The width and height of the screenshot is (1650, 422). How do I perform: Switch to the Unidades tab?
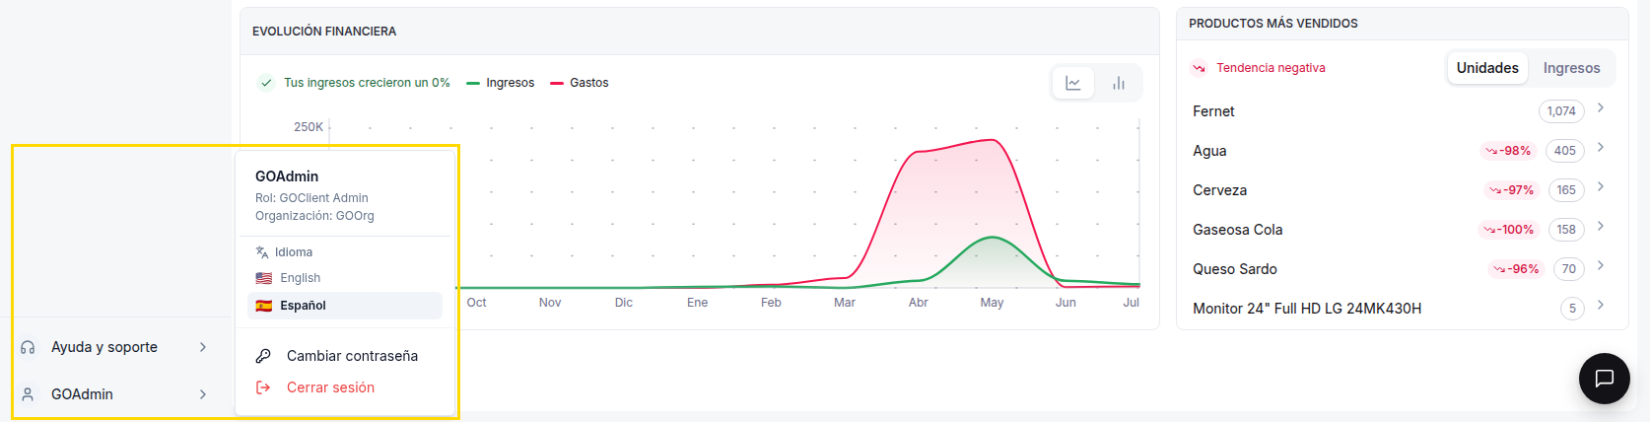pos(1487,68)
